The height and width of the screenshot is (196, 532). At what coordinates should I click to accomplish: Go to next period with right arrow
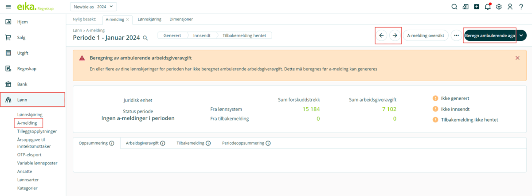pyautogui.click(x=395, y=35)
